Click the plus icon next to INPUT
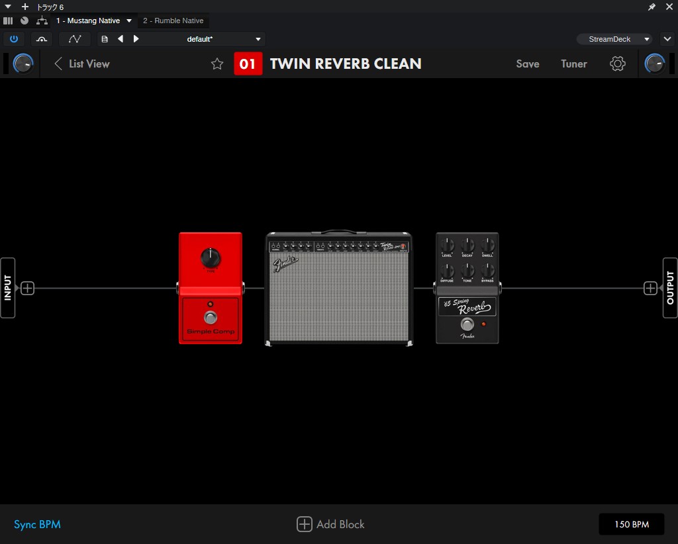The width and height of the screenshot is (678, 544). pyautogui.click(x=27, y=289)
